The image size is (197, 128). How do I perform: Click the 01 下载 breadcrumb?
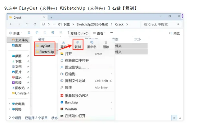(x=64, y=24)
